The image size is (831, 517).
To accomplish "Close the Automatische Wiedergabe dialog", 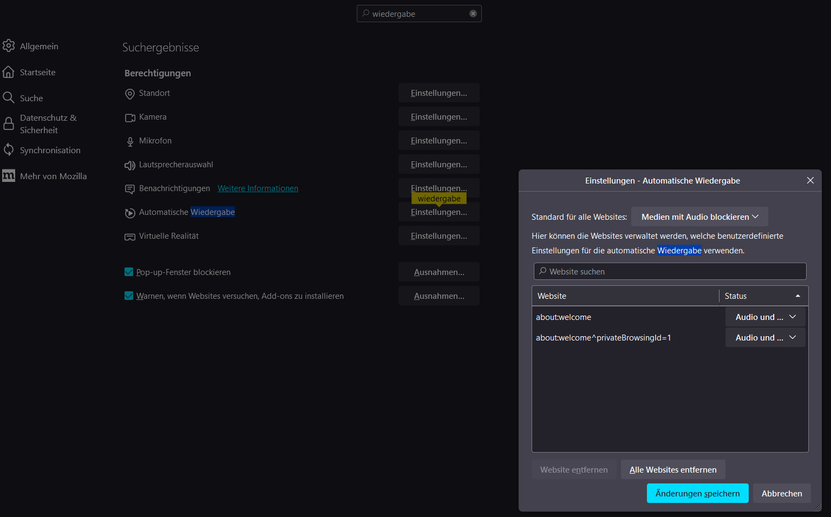I will (x=810, y=180).
